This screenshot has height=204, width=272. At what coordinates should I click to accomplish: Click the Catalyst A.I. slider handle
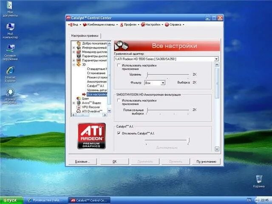[x=189, y=141]
